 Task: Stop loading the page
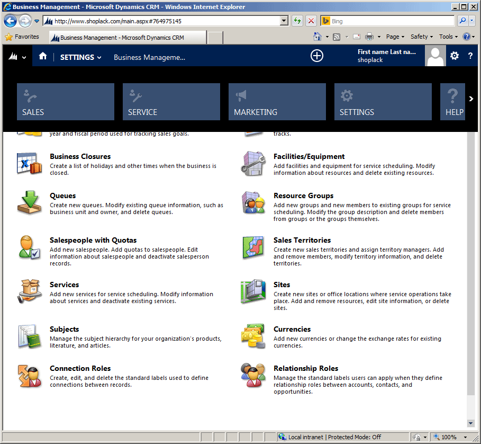[x=311, y=21]
